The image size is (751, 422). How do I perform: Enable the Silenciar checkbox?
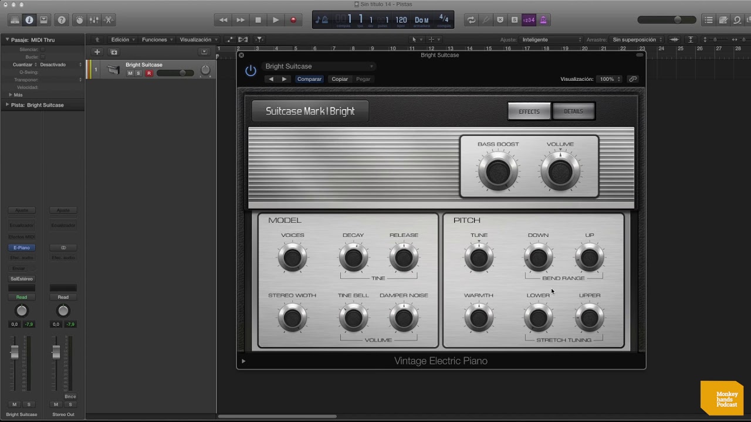pos(43,49)
